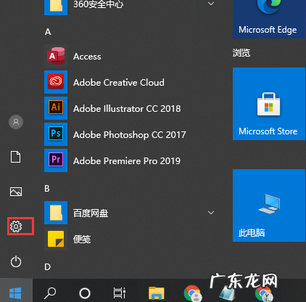
Task: Select Adobe Illustrator CC 2018 label
Action: click(127, 109)
